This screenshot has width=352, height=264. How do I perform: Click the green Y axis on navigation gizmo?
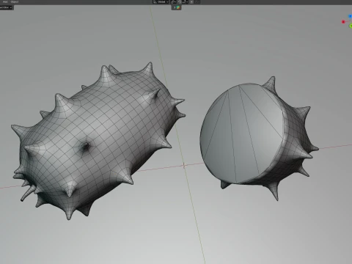[x=351, y=26]
